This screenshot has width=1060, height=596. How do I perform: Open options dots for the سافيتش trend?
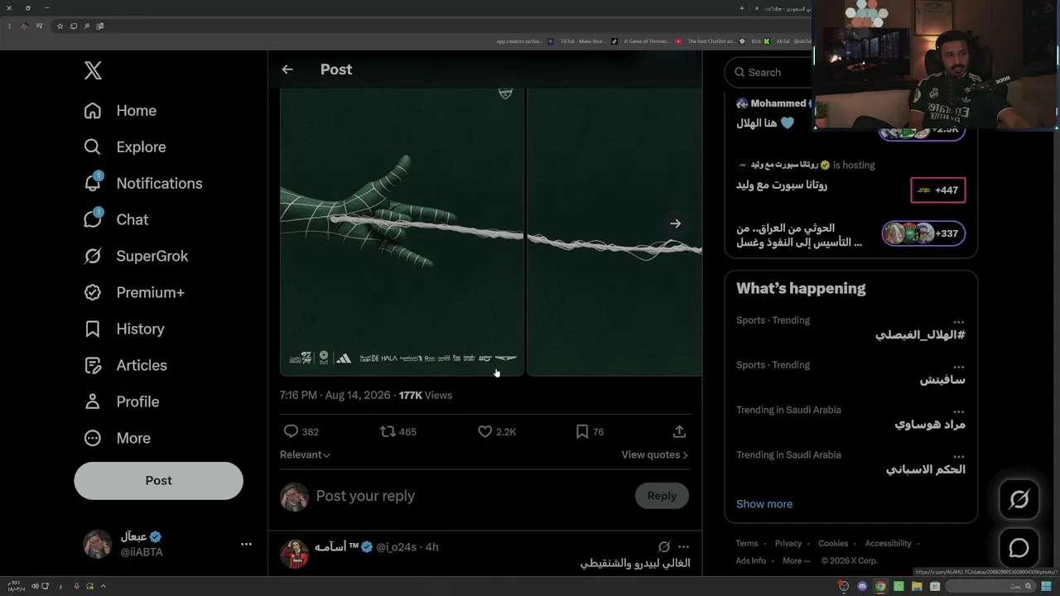coord(958,366)
